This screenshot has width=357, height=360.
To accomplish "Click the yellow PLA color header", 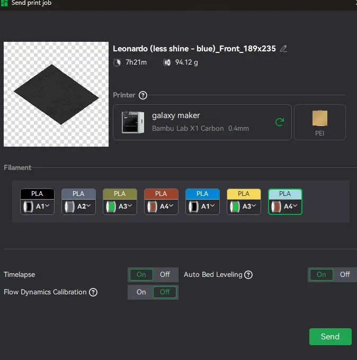I will click(x=244, y=194).
